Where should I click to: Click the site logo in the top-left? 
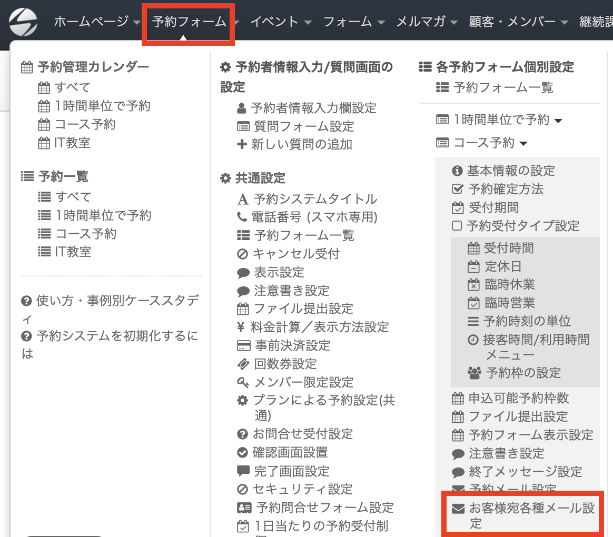pos(24,22)
